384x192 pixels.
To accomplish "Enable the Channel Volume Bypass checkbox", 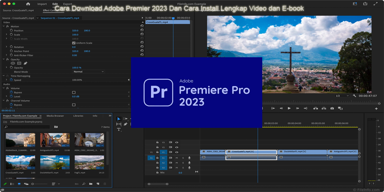I will pos(73,105).
